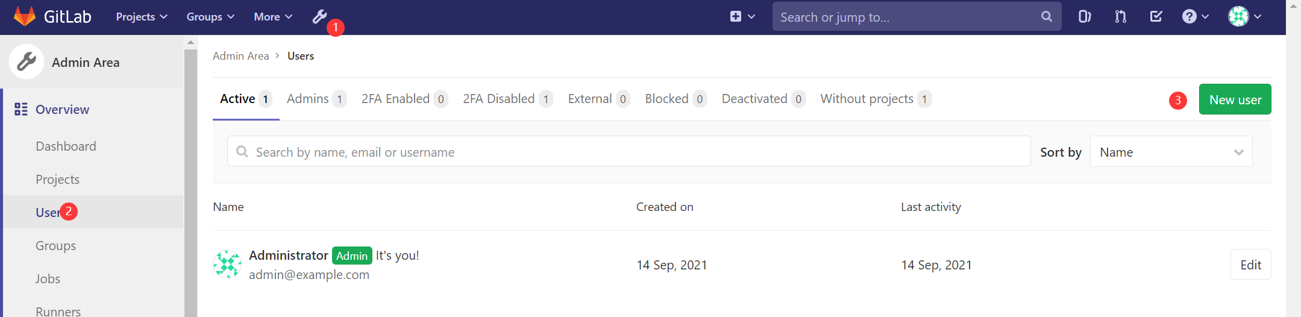Viewport: 1301px width, 317px height.
Task: Open the To-Do list icon
Action: pos(1156,17)
